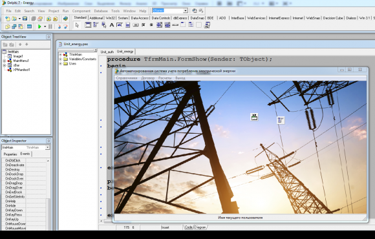Expand MainMenu1 node in Object TreeView
Image resolution: width=375 pixels, height=239 pixels.
coord(5,61)
